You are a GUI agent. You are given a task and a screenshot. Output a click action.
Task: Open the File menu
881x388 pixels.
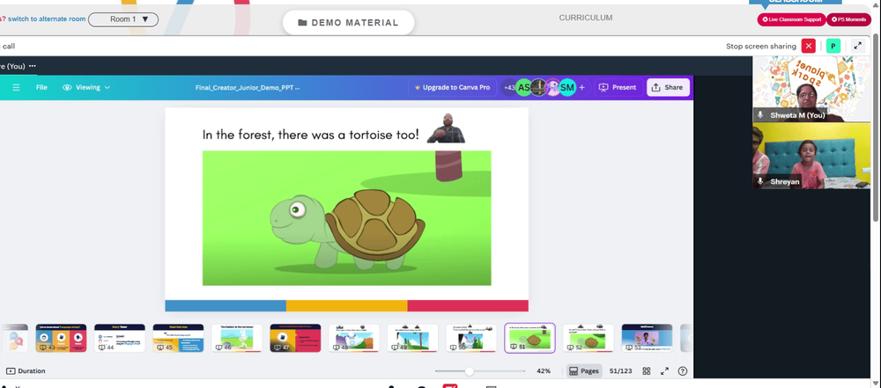(41, 88)
